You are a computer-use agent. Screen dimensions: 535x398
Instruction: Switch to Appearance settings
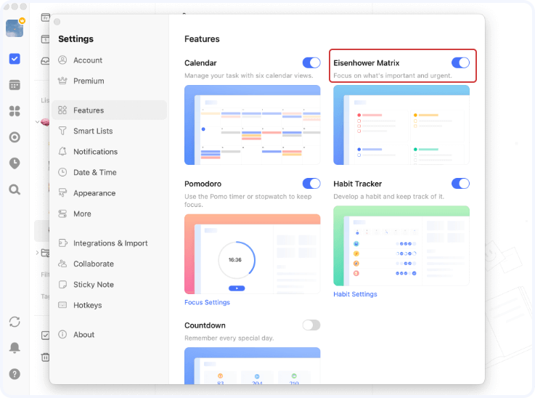click(109, 193)
